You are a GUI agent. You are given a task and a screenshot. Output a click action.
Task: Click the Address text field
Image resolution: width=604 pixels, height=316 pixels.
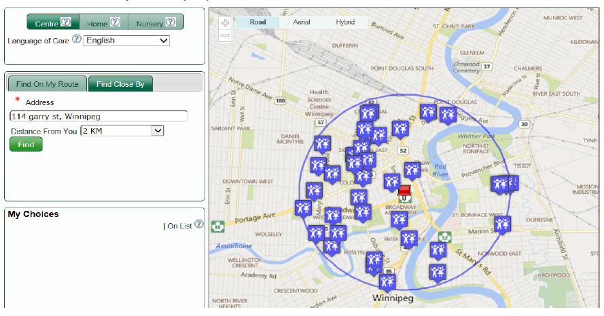tap(99, 117)
